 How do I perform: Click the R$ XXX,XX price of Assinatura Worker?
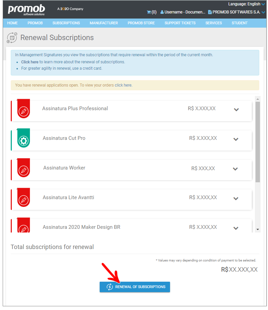click(203, 168)
